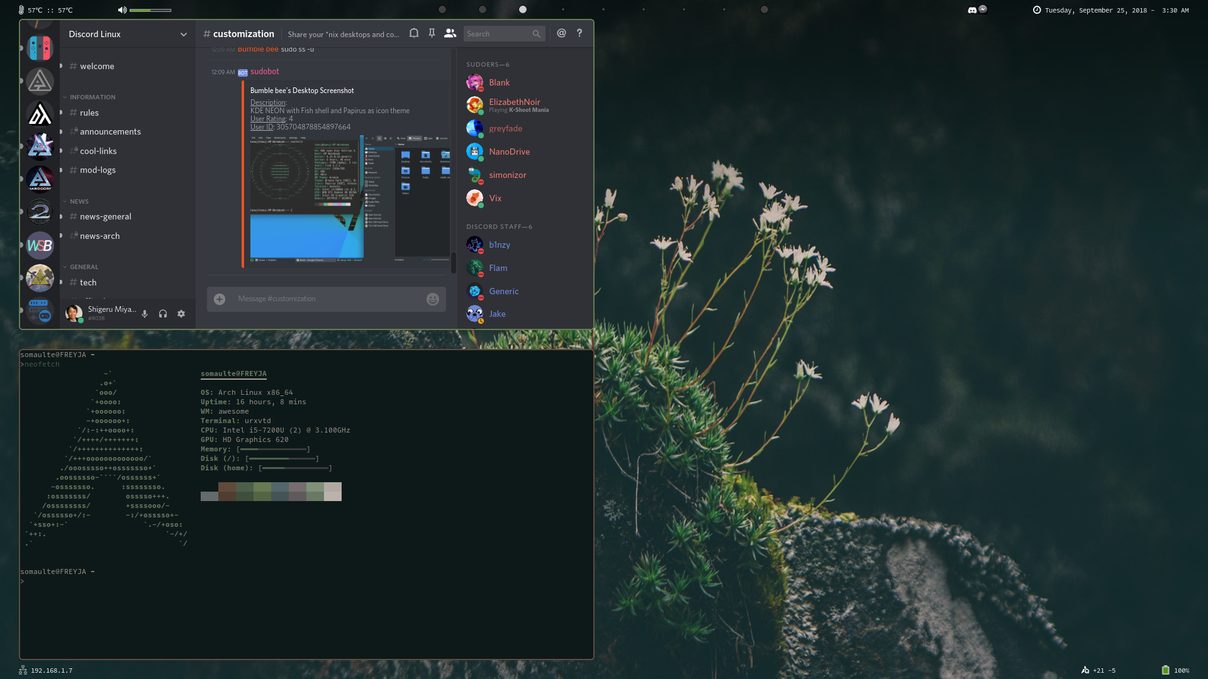Screen dimensions: 1208x679
Task: Expand the Discord Linux server dropdown
Action: pyautogui.click(x=184, y=35)
